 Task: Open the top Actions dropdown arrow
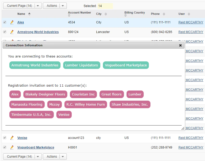click(63, 6)
